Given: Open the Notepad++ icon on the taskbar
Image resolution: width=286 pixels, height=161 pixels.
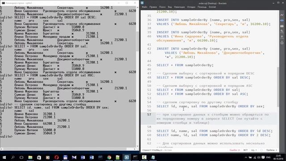Looking at the screenshot, I should tap(118, 157).
